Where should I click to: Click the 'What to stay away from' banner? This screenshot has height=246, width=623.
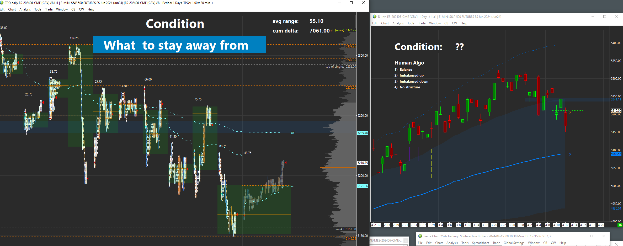tap(179, 45)
